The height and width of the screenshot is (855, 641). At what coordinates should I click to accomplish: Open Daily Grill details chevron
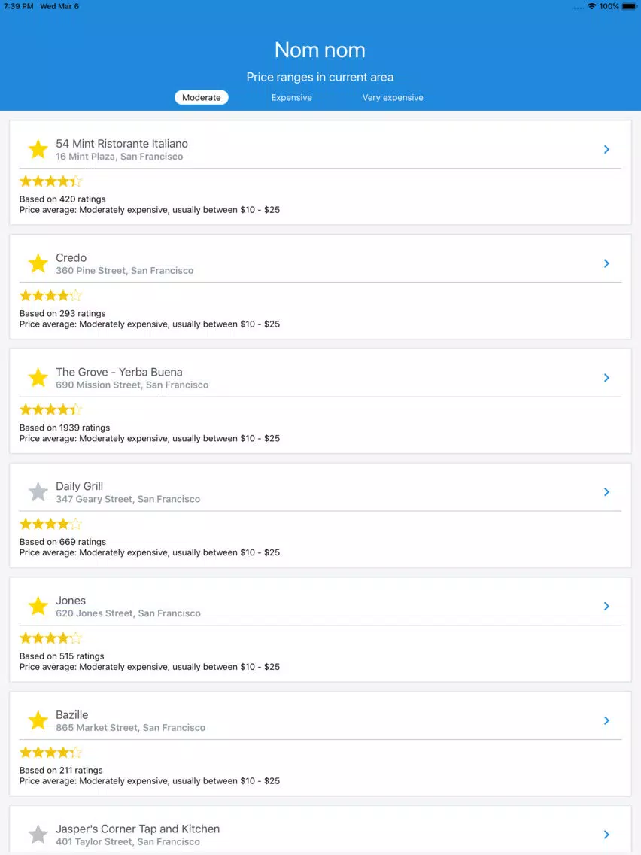pyautogui.click(x=606, y=491)
